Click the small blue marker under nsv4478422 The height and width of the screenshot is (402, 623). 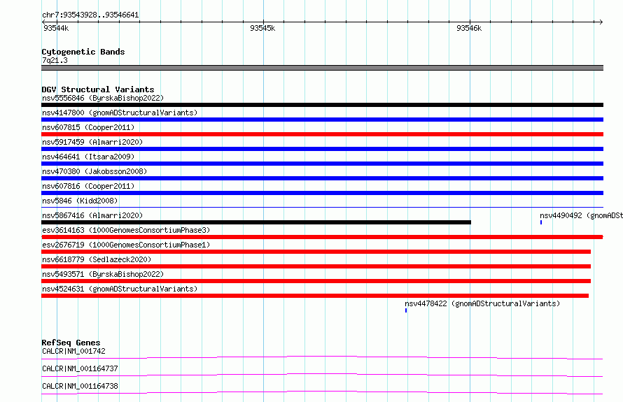click(x=406, y=310)
